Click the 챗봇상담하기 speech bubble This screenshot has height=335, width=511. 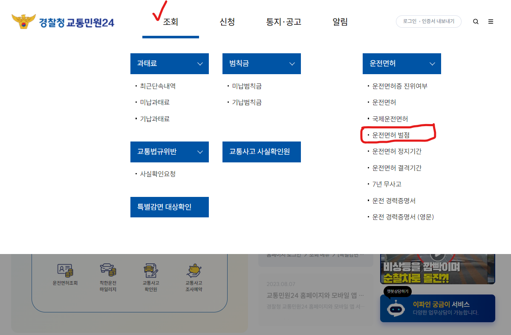tap(398, 292)
